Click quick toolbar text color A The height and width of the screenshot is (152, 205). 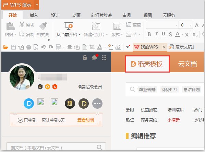[x=100, y=47]
